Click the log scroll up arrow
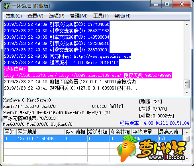Image resolution: width=194 pixels, height=166 pixels. click(187, 24)
